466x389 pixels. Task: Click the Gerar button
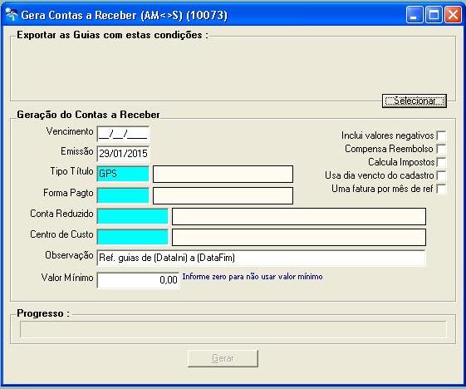pos(223,358)
